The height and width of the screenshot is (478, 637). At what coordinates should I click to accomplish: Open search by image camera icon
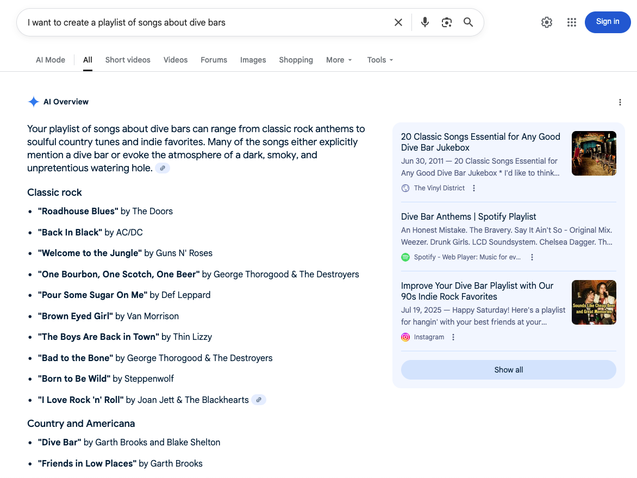coord(446,22)
